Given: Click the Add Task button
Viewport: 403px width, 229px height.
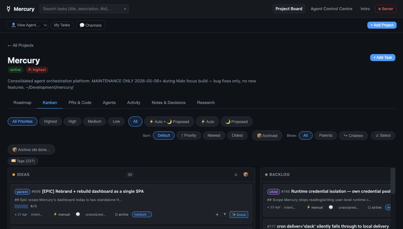Looking at the screenshot, I should coord(383,58).
